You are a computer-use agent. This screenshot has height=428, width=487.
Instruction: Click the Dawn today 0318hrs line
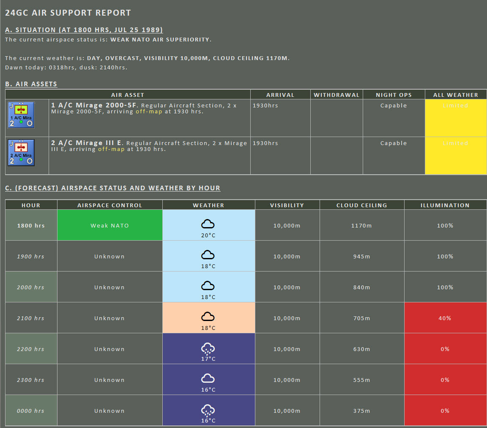(66, 67)
